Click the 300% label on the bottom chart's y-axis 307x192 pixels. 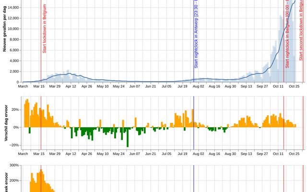click(13, 166)
